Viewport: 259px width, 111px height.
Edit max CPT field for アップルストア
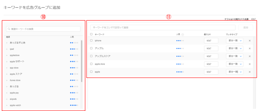[211, 56]
